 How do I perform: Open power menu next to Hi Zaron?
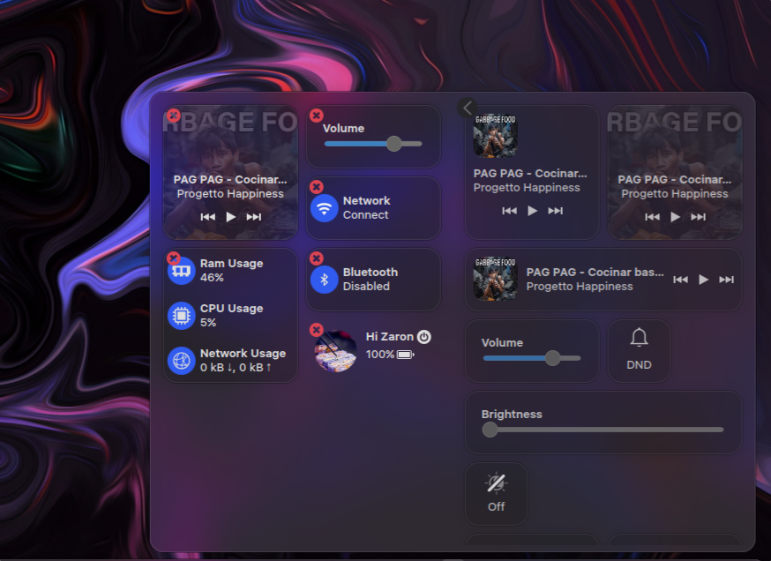tap(423, 337)
